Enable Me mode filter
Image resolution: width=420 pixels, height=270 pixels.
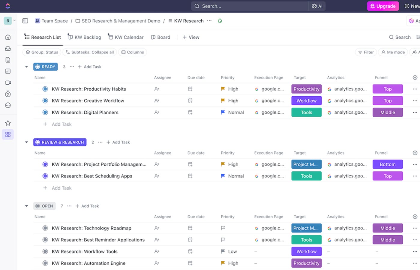pos(393,52)
